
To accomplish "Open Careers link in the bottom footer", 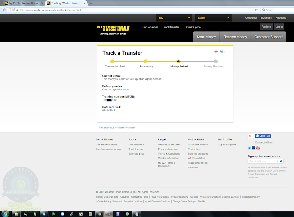I will click(x=194, y=197).
